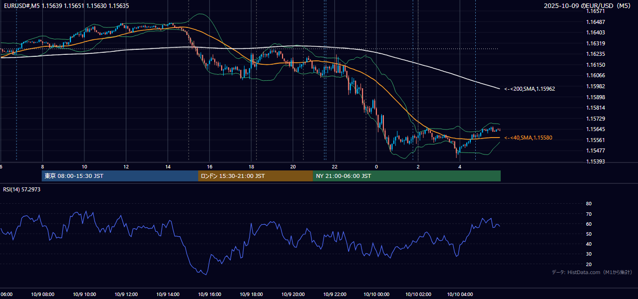The height and width of the screenshot is (299, 638).
Task: Click the RSI scale value 20
Action: tap(589, 264)
